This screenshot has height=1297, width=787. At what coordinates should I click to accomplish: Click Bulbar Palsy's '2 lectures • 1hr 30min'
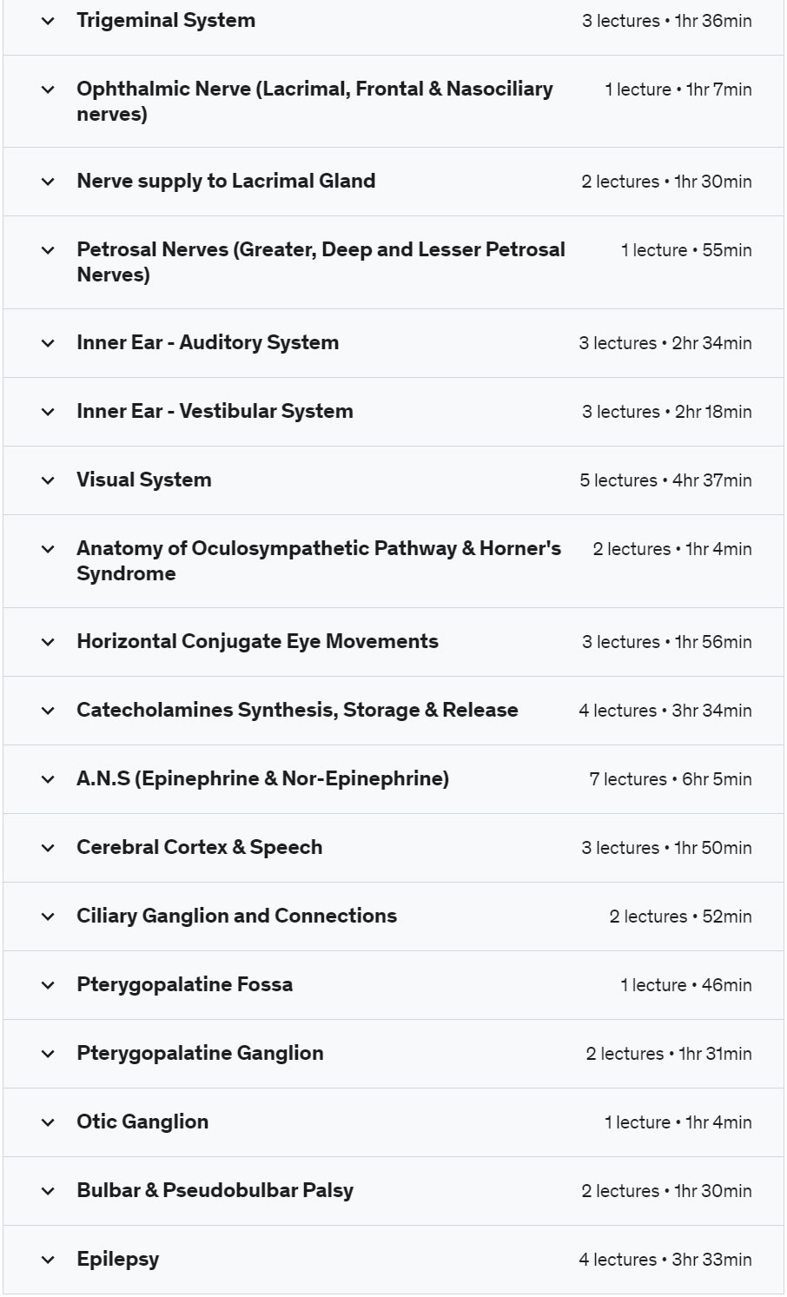tap(667, 1191)
